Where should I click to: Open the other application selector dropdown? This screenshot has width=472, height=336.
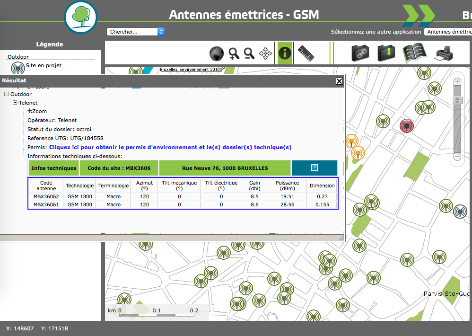[x=448, y=32]
